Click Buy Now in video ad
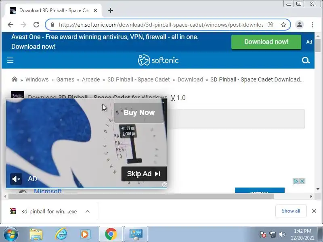 tap(139, 113)
